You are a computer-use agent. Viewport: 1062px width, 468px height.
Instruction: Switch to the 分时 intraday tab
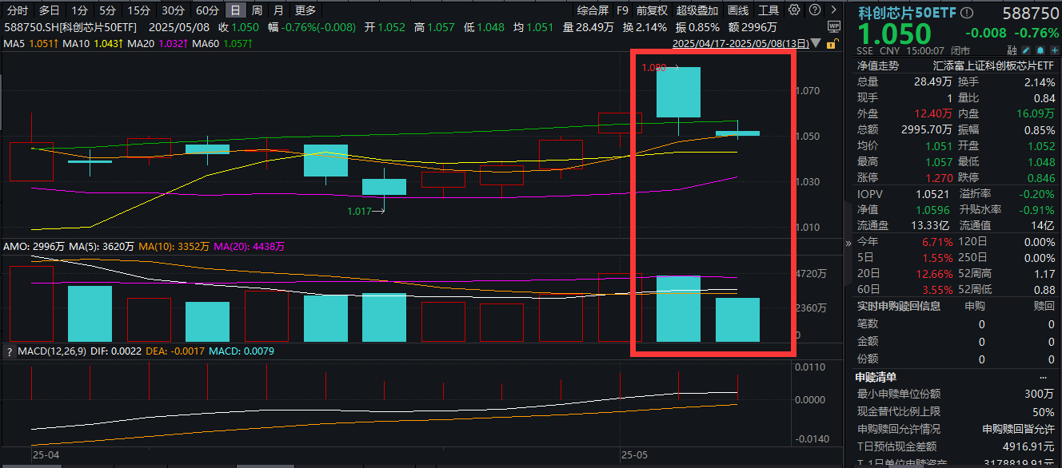[x=18, y=10]
